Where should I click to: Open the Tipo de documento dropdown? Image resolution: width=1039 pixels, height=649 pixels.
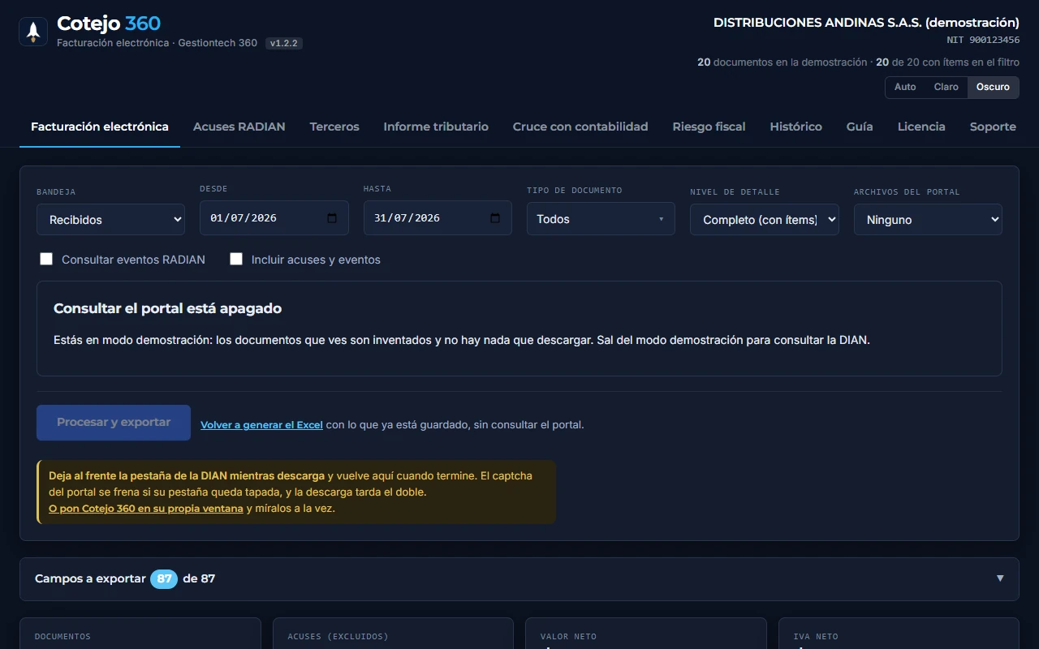pyautogui.click(x=601, y=219)
